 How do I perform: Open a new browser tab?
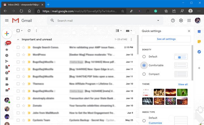pos(48,5)
